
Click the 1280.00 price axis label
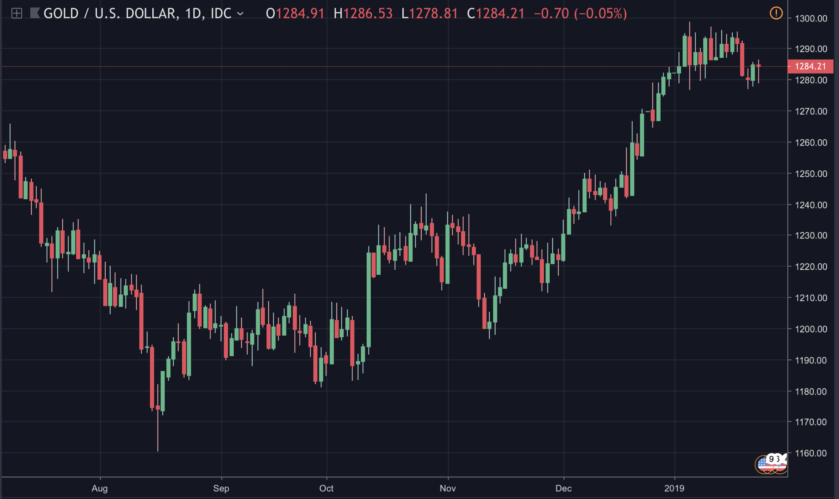pyautogui.click(x=811, y=80)
